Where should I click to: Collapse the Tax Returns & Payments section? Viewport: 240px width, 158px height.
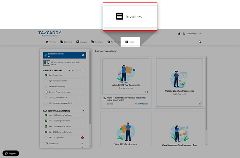[x=84, y=110]
